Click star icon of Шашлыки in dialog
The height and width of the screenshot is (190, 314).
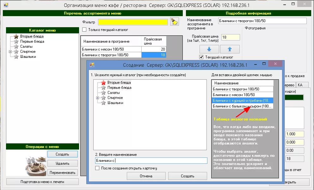[103, 103]
